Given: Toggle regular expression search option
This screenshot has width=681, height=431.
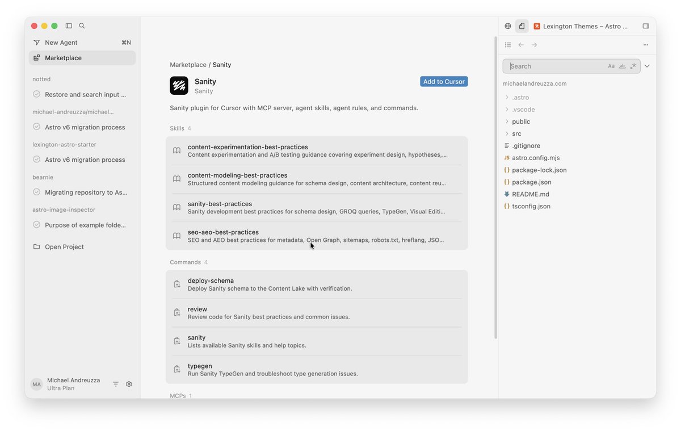Looking at the screenshot, I should tap(633, 66).
